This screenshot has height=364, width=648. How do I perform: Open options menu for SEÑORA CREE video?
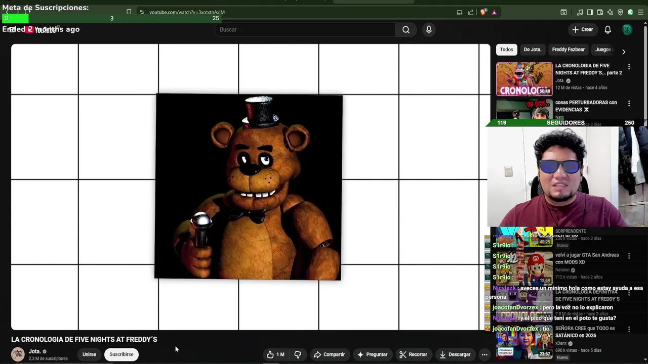click(629, 330)
